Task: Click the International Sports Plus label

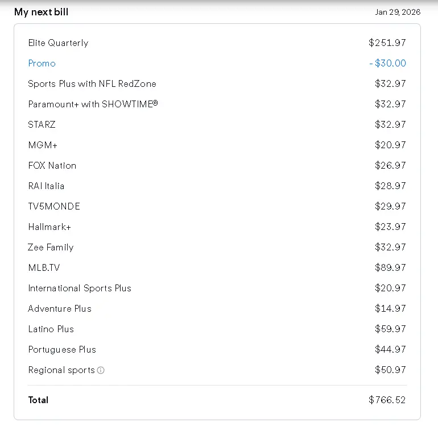Action: (80, 288)
